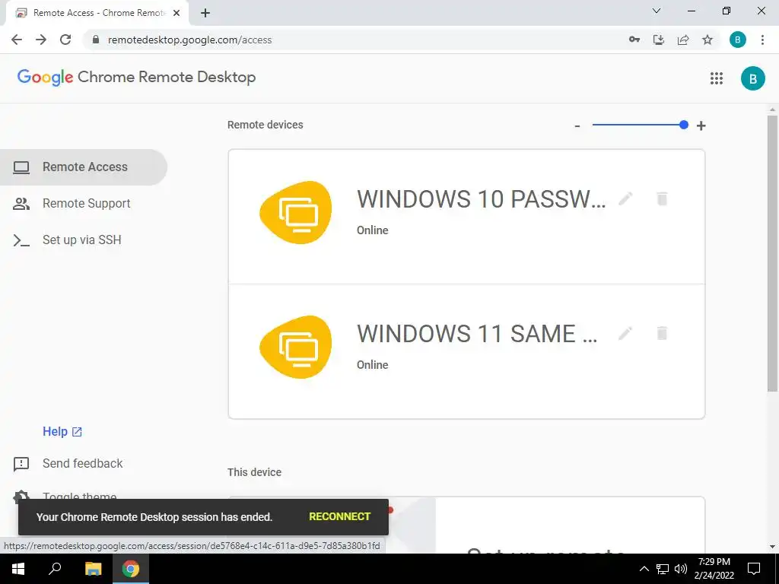Click the device size slider handle
Screen dimensions: 779x584
(684, 125)
